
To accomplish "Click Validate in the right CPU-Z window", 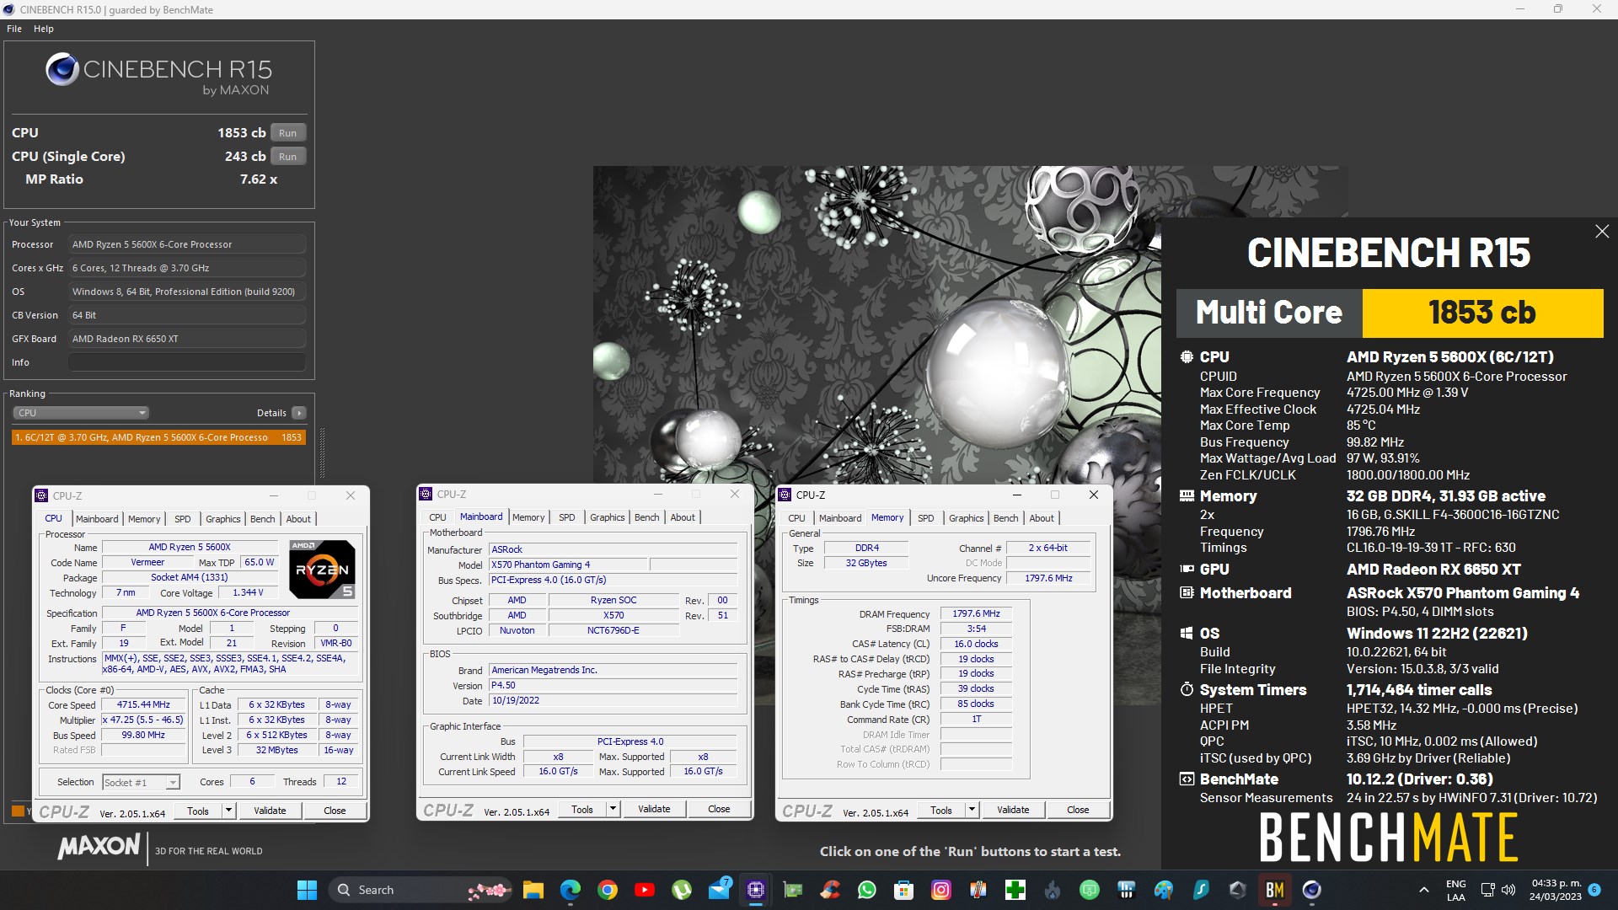I will pyautogui.click(x=1013, y=810).
